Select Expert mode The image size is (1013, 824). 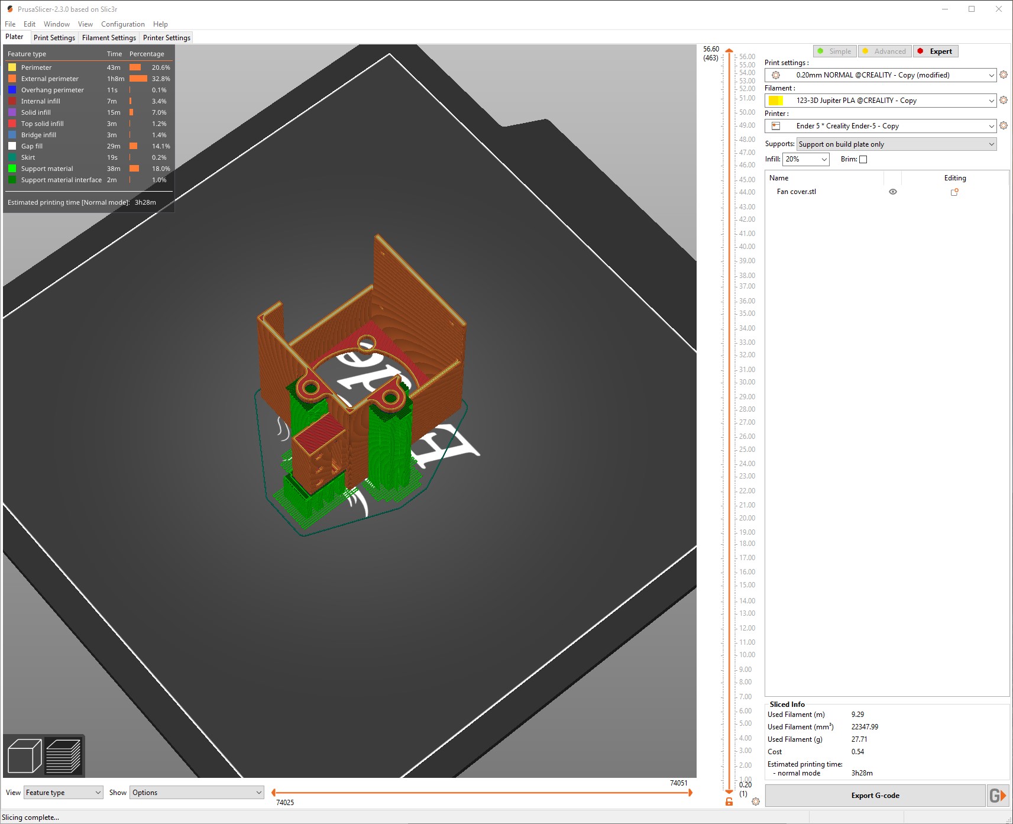pos(936,51)
